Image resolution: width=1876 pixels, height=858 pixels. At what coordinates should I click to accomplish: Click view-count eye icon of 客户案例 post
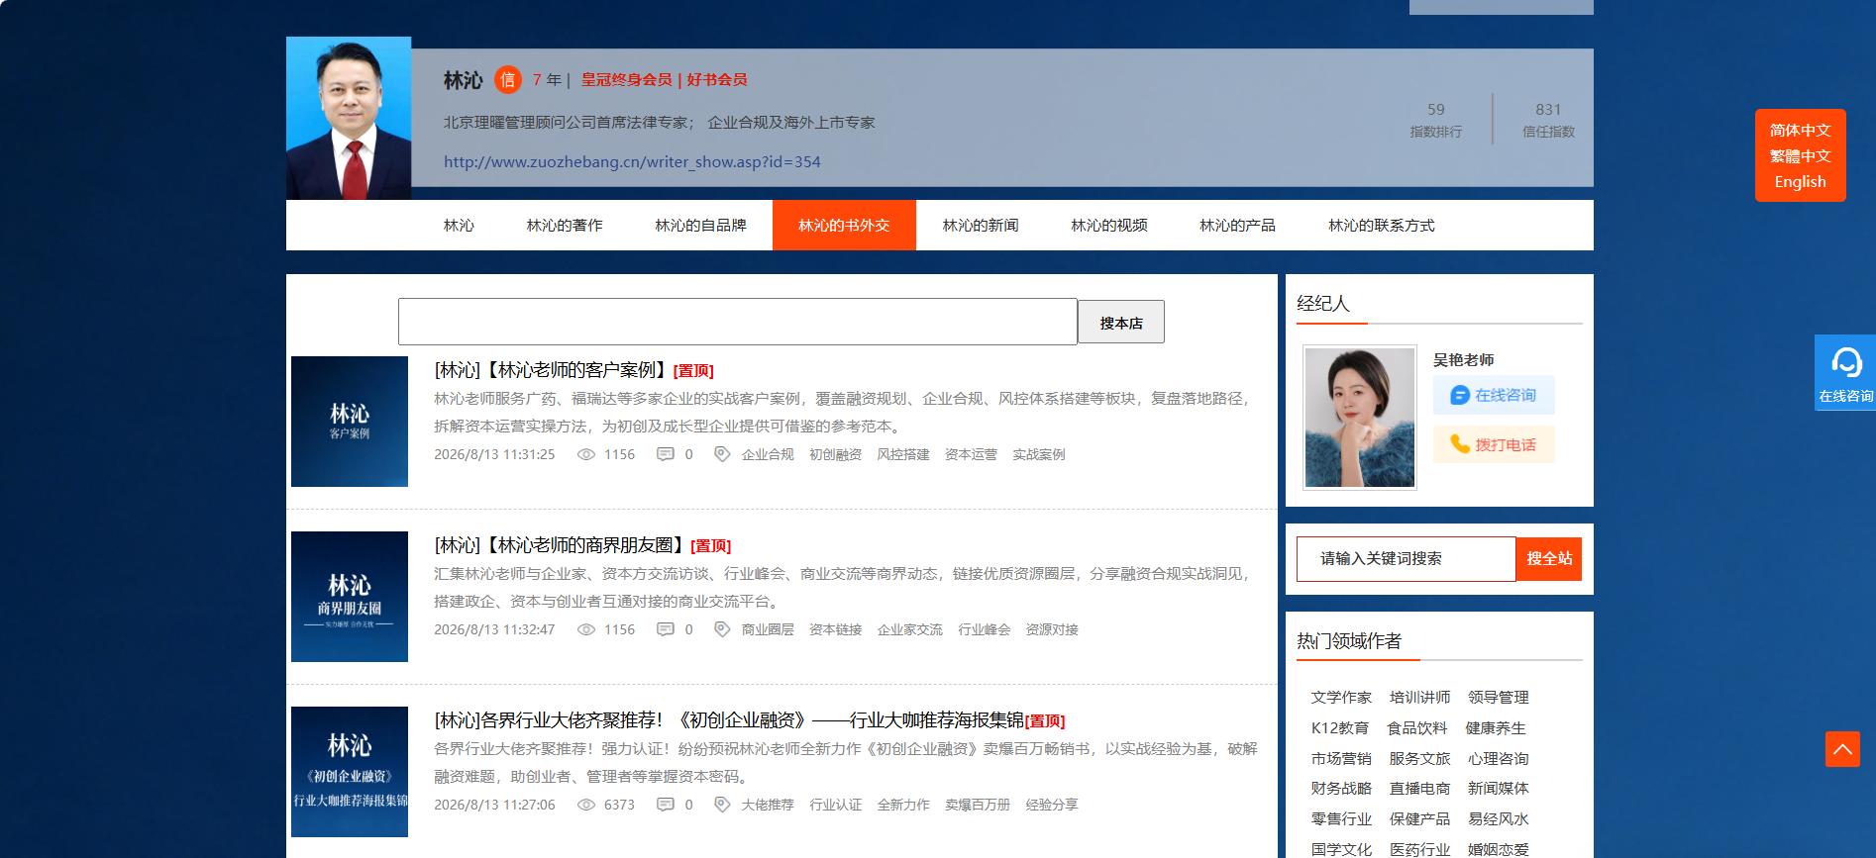pyautogui.click(x=586, y=454)
